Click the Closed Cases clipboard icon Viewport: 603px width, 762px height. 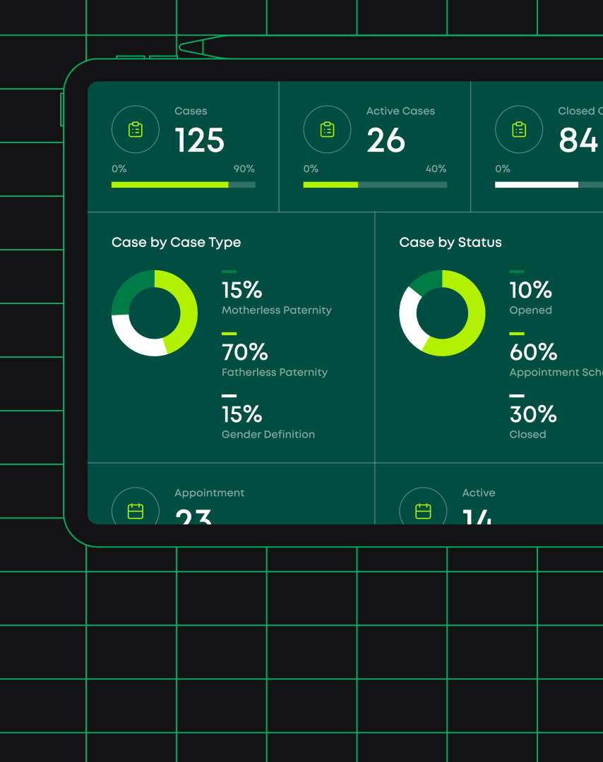click(x=519, y=130)
